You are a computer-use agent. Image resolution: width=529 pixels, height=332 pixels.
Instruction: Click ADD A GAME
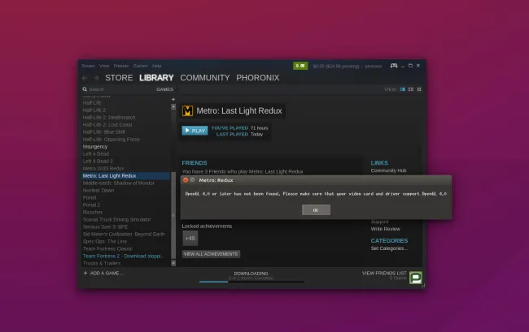[x=107, y=273]
